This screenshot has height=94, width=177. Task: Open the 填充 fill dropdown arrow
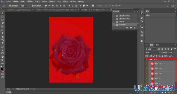coord(175,56)
